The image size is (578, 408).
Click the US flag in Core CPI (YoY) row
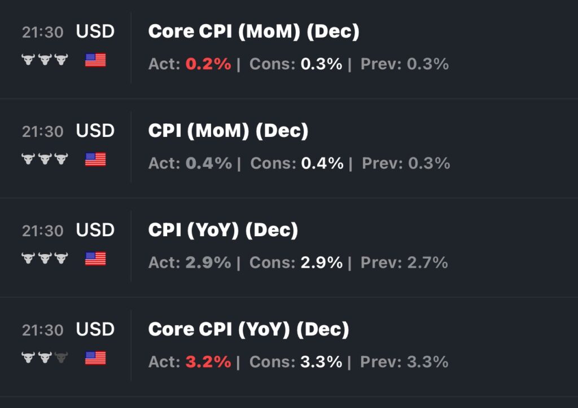point(95,358)
